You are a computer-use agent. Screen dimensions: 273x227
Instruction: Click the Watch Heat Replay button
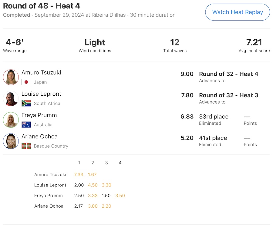(238, 12)
